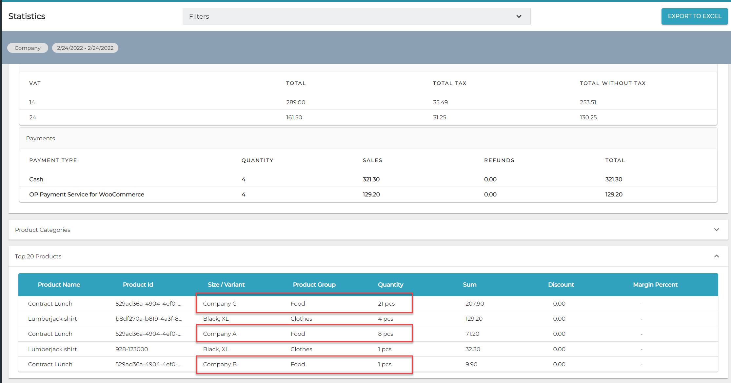Click the Cash payment type row
The width and height of the screenshot is (731, 383).
pos(36,179)
